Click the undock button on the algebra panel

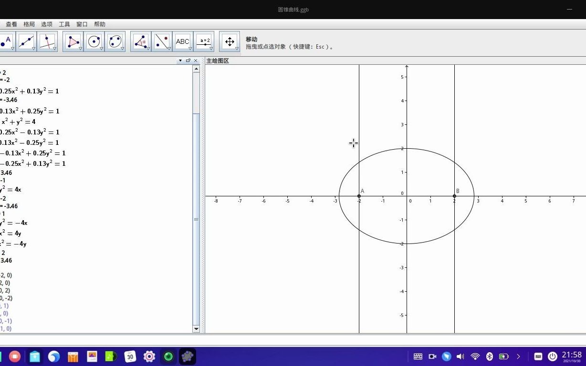(188, 61)
